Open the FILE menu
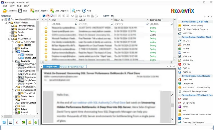This screenshot has height=130, width=214. point(5,6)
